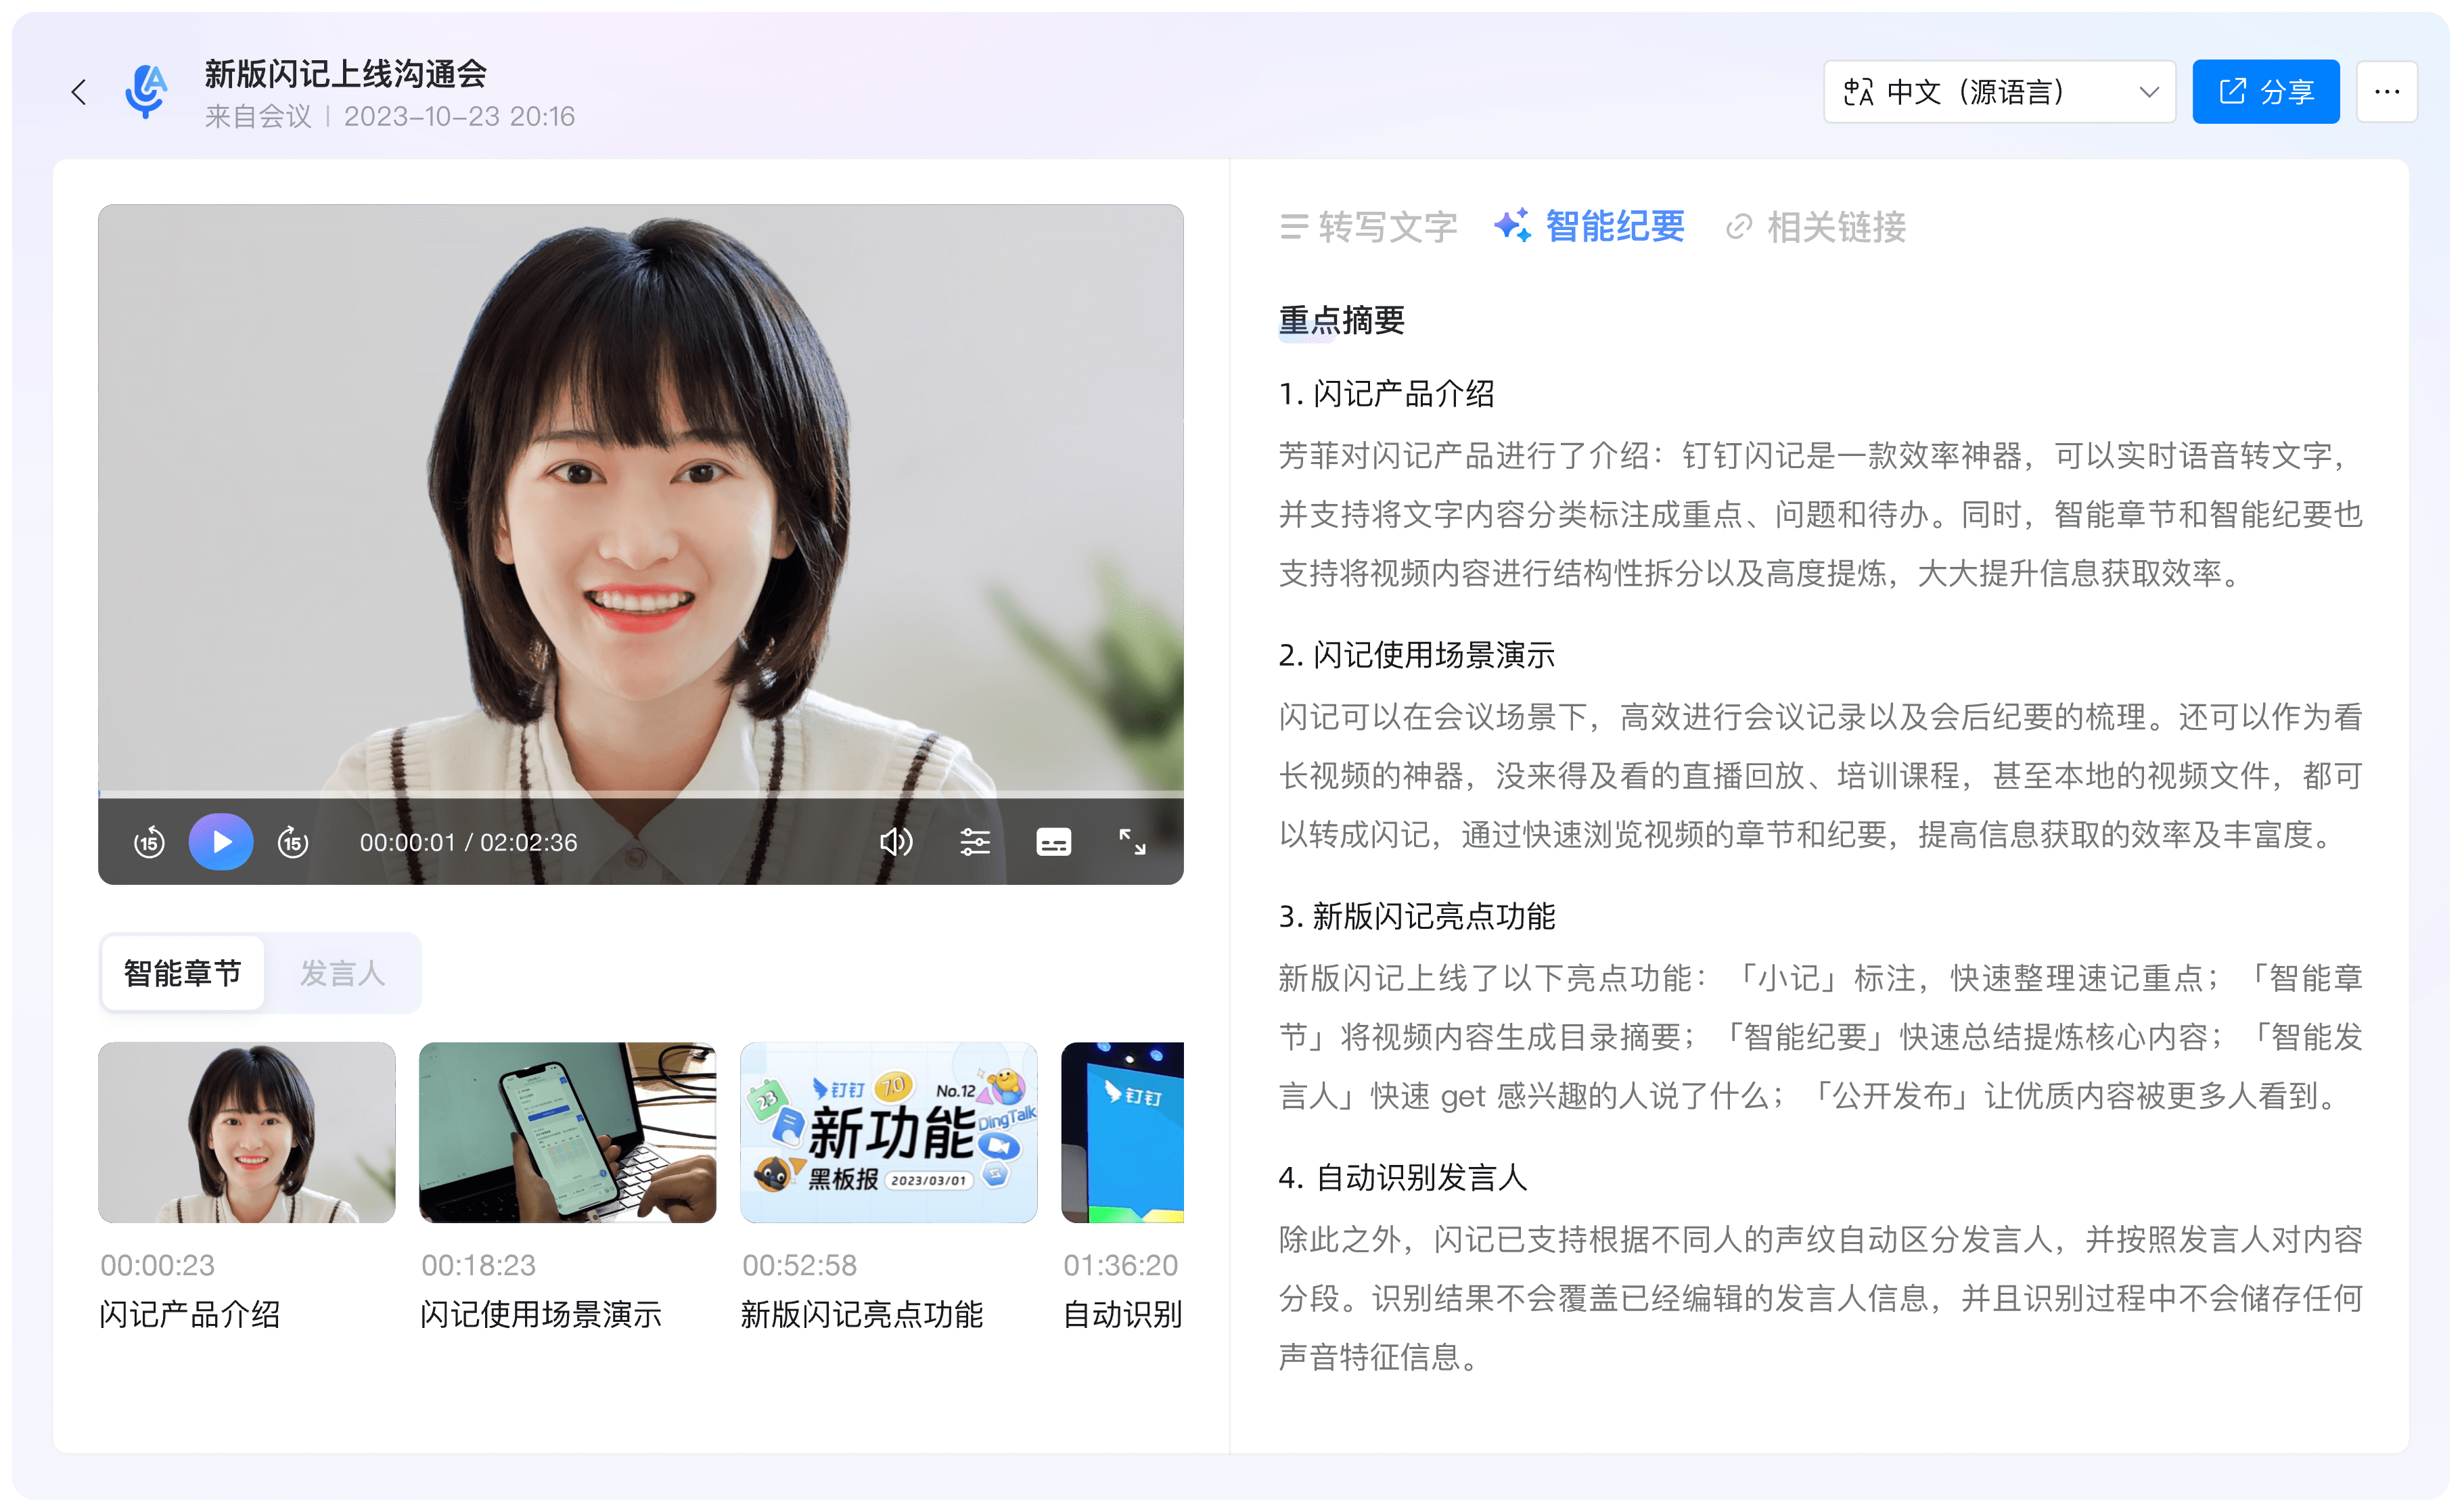Open 闪记使用场景演示 chapter thumbnail
This screenshot has width=2462, height=1512.
click(x=567, y=1132)
